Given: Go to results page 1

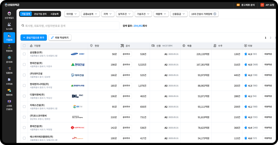Looking at the screenshot, I should pyautogui.click(x=265, y=38).
